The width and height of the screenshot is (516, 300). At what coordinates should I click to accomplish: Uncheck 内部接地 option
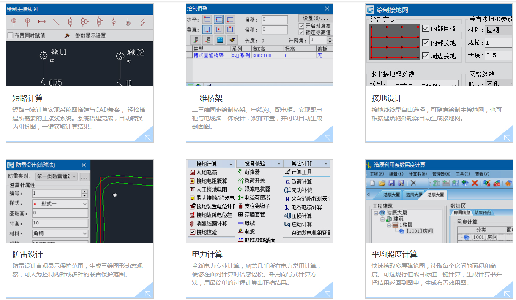[x=426, y=43]
